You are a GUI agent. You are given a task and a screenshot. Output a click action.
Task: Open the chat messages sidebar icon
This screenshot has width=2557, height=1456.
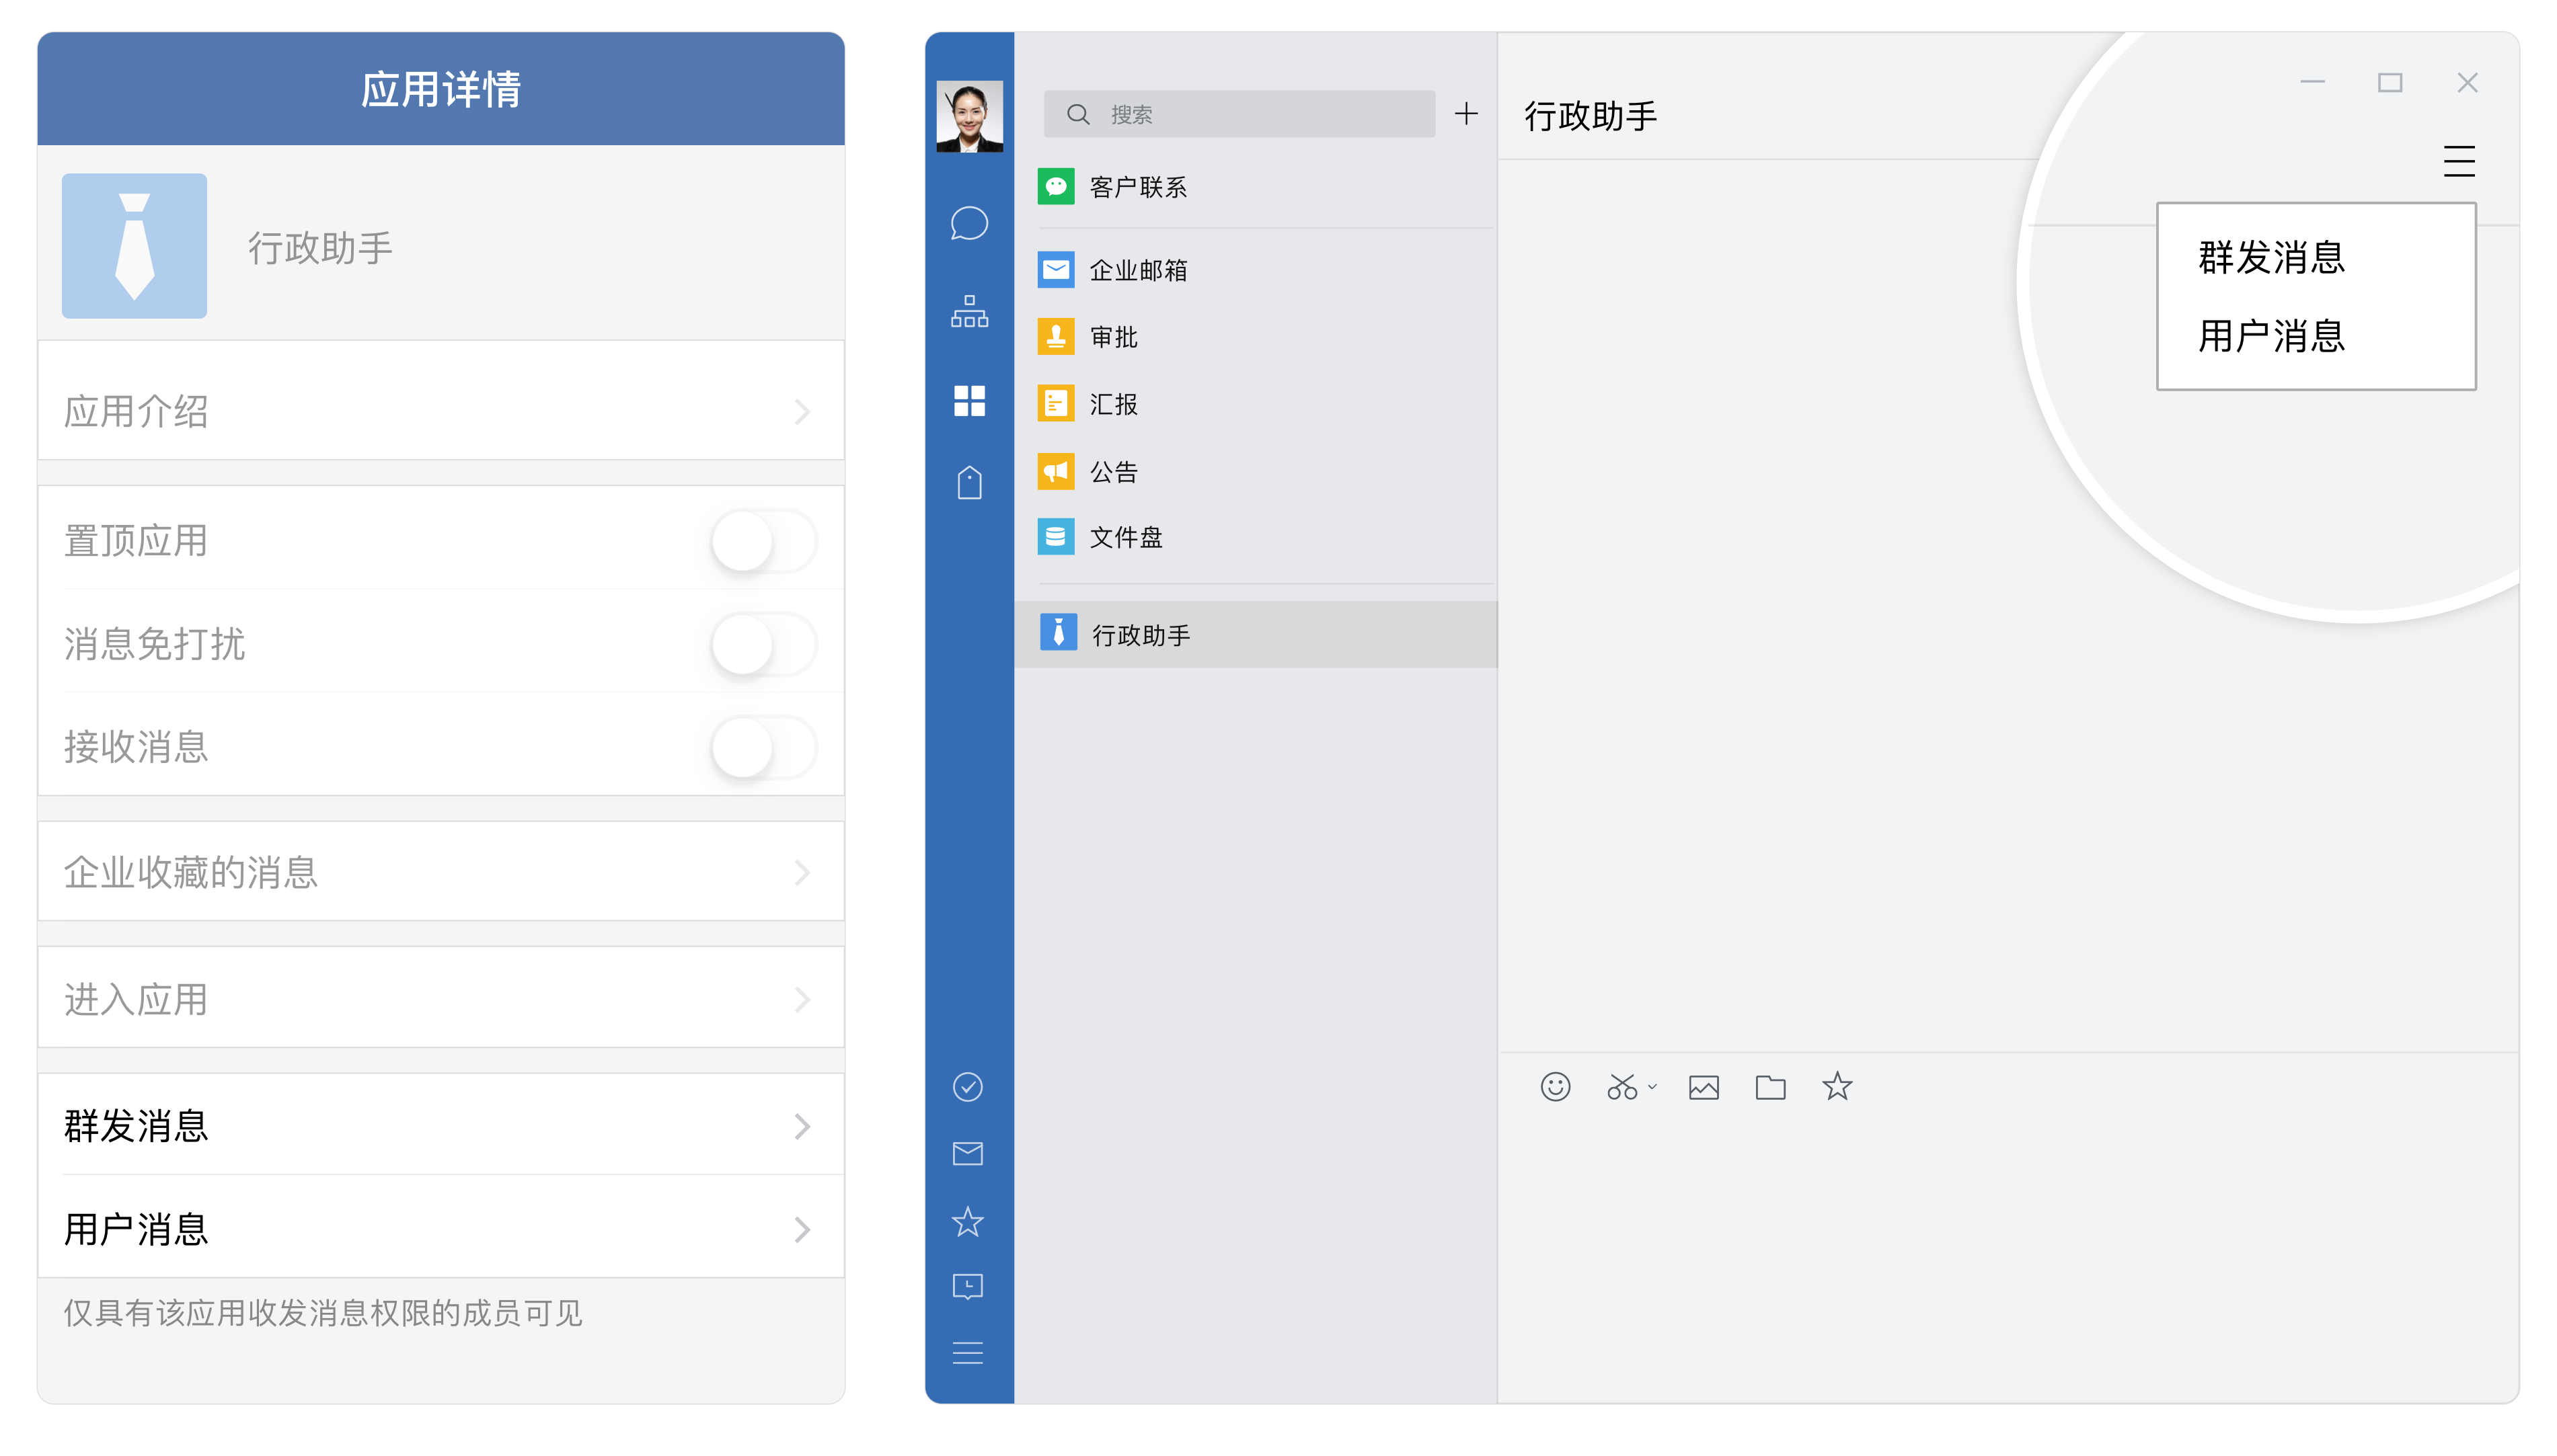coord(968,224)
